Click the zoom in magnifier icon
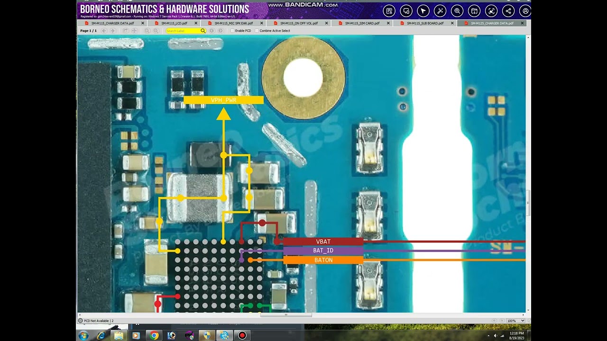 coord(156,31)
